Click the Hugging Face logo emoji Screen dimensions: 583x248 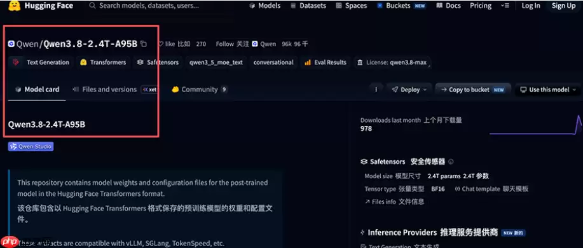pos(14,6)
